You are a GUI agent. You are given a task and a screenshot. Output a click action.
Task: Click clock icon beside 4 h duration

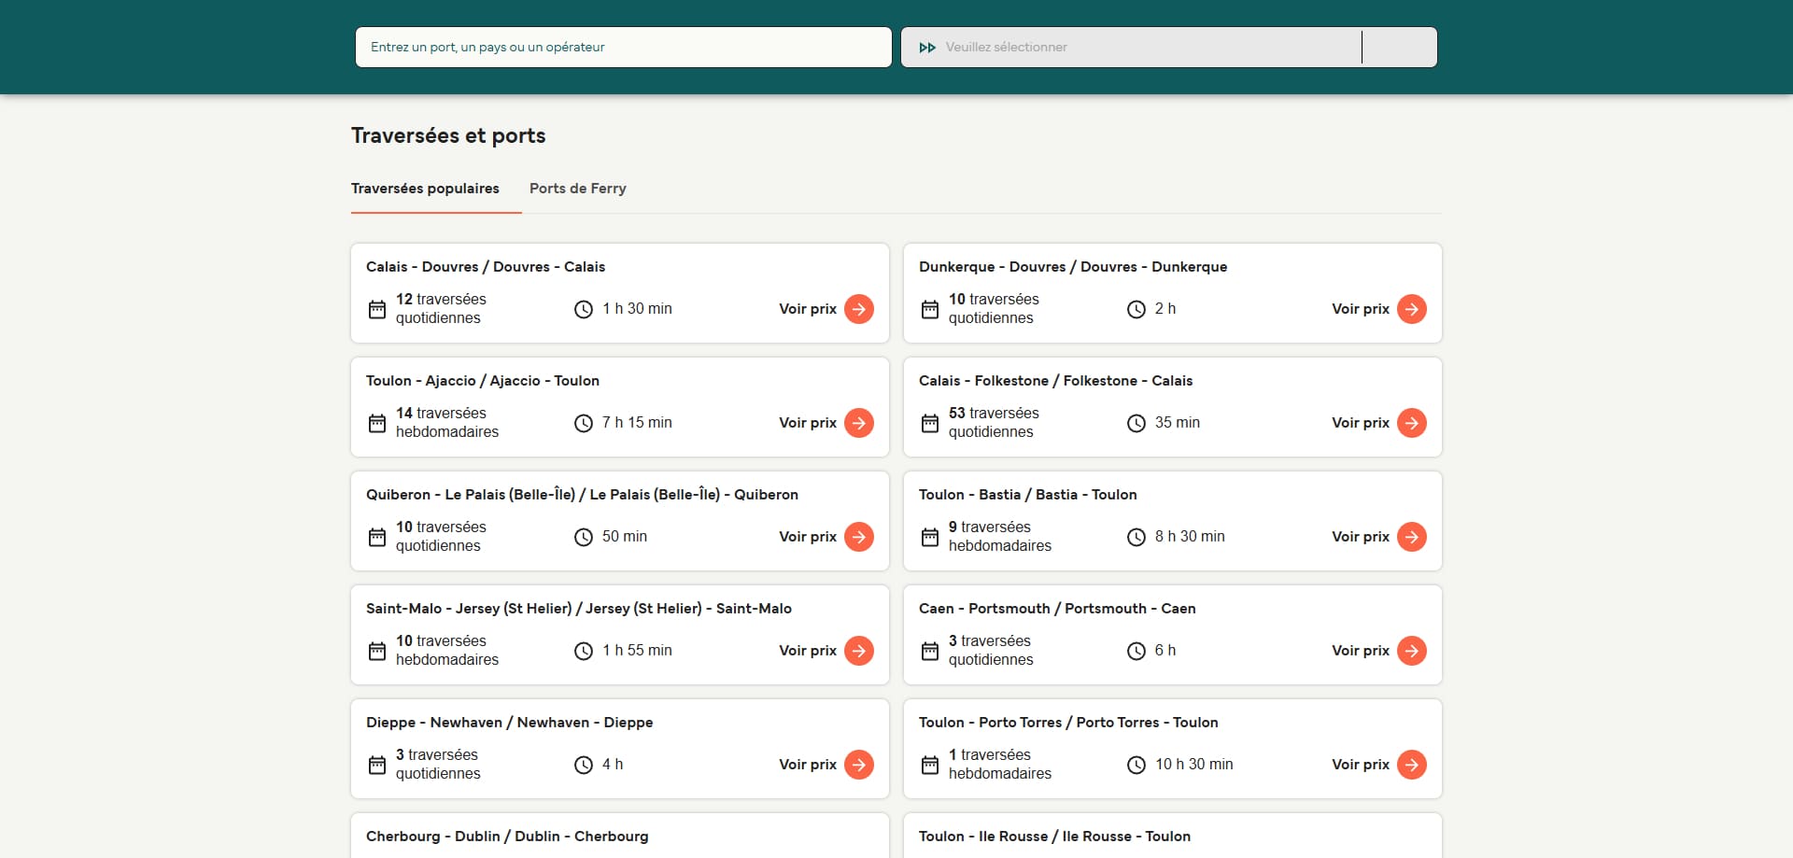click(584, 765)
